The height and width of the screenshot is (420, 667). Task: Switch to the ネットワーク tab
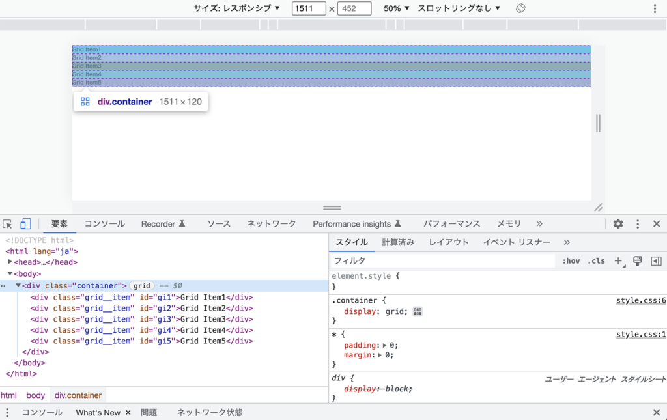coord(271,223)
